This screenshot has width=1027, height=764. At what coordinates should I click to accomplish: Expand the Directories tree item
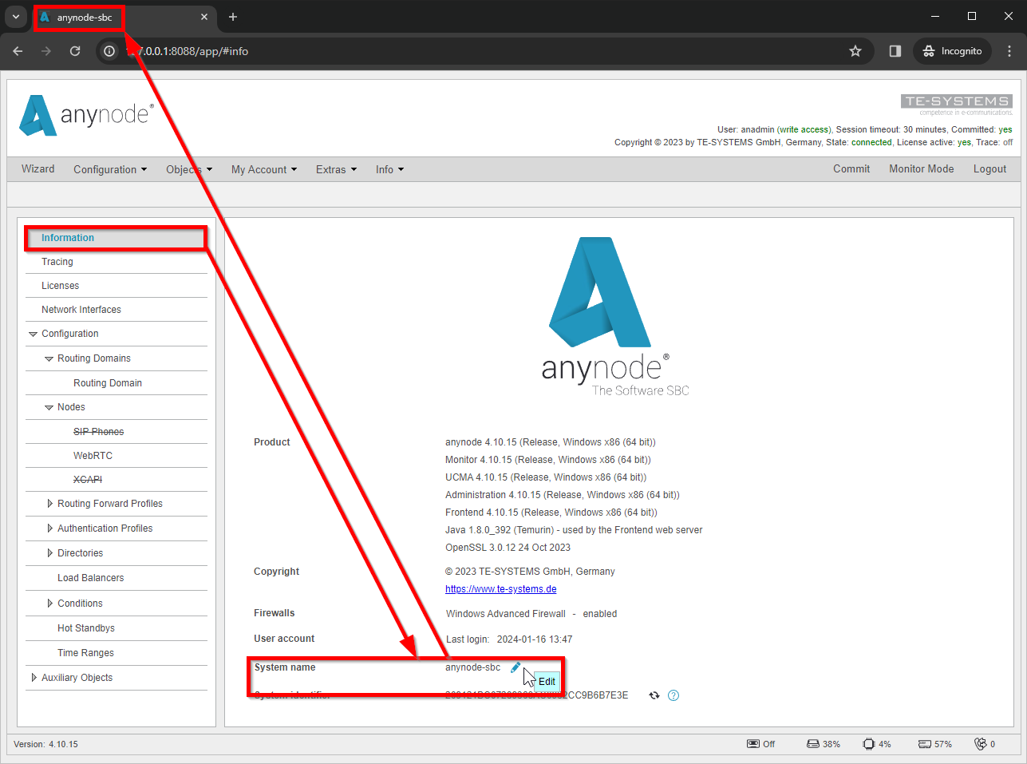pyautogui.click(x=48, y=552)
